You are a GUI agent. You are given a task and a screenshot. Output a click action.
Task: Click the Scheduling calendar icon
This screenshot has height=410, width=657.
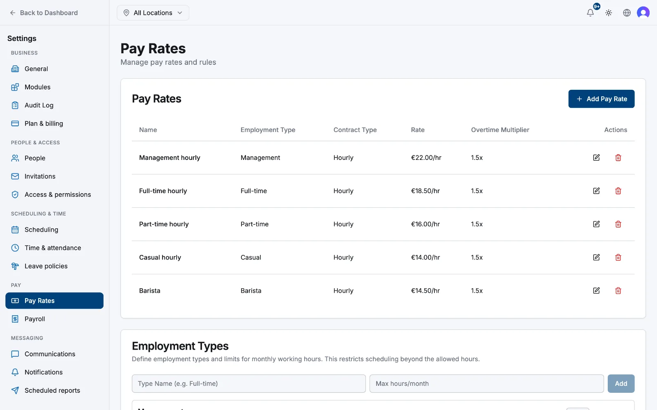tap(15, 230)
